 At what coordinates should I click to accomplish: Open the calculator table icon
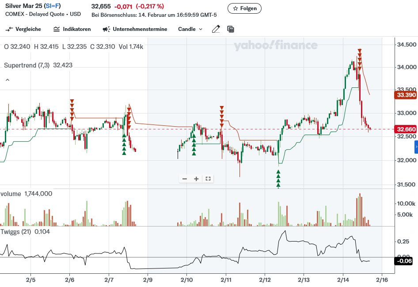231,29
